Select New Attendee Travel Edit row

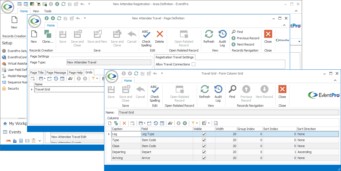pos(77,137)
